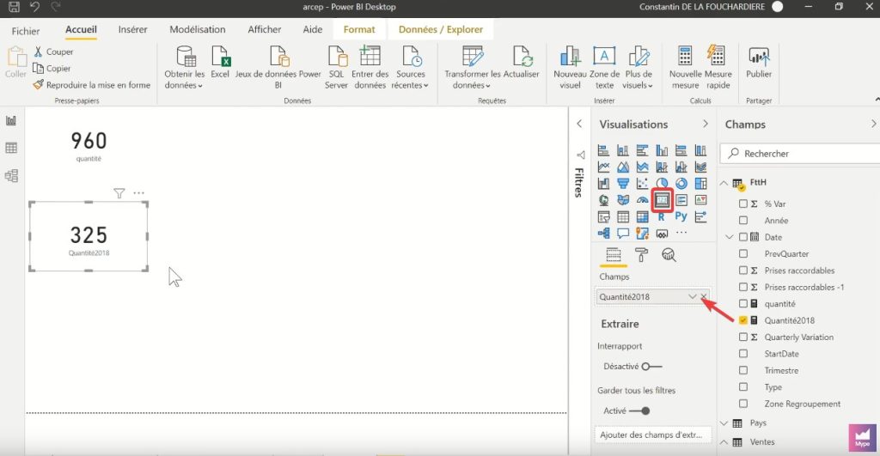Click Reproduire la mise en forme
This screenshot has height=456, width=880.
pos(92,85)
